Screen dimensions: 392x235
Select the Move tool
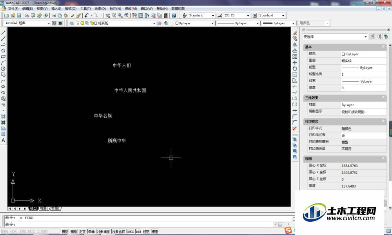pyautogui.click(x=295, y=63)
